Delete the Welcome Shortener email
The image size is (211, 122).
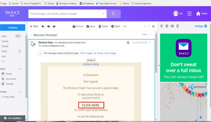103,26
